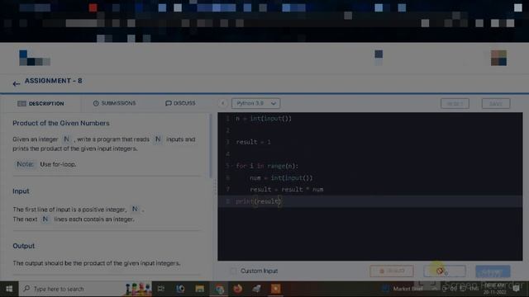Screen dimensions: 529x297
Task: Open Task View in the taskbar
Action: tap(161, 289)
